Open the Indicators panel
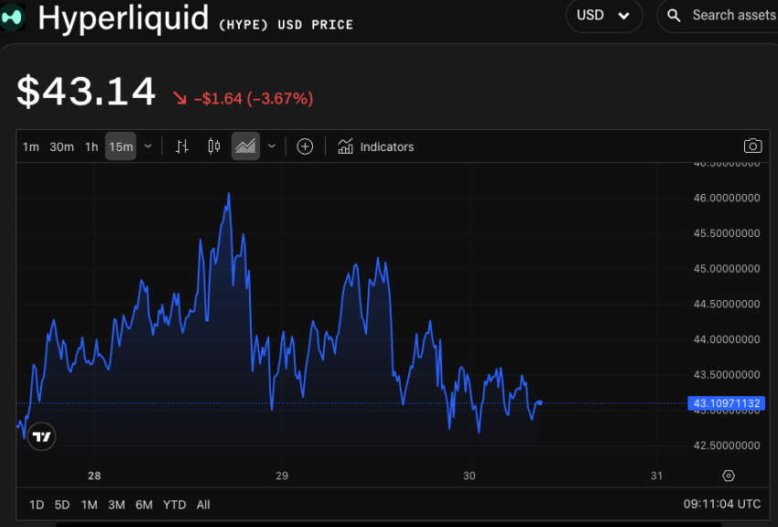 (375, 146)
